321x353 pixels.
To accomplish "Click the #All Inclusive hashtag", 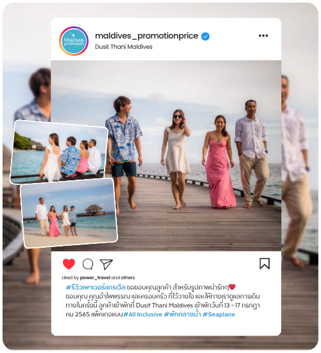I will 143,314.
